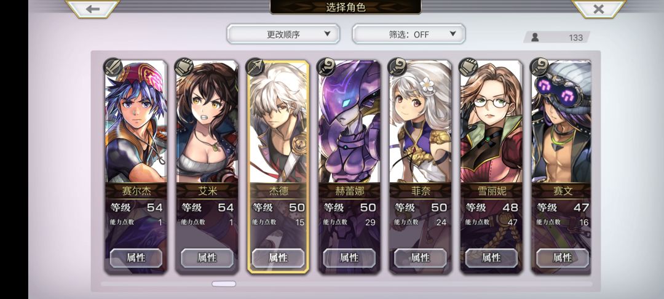Select the 雪丽妮 character portrait
This screenshot has width=664, height=299.
[x=491, y=122]
